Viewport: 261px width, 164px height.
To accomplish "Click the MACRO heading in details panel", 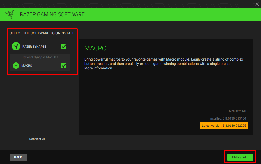I will pyautogui.click(x=95, y=48).
